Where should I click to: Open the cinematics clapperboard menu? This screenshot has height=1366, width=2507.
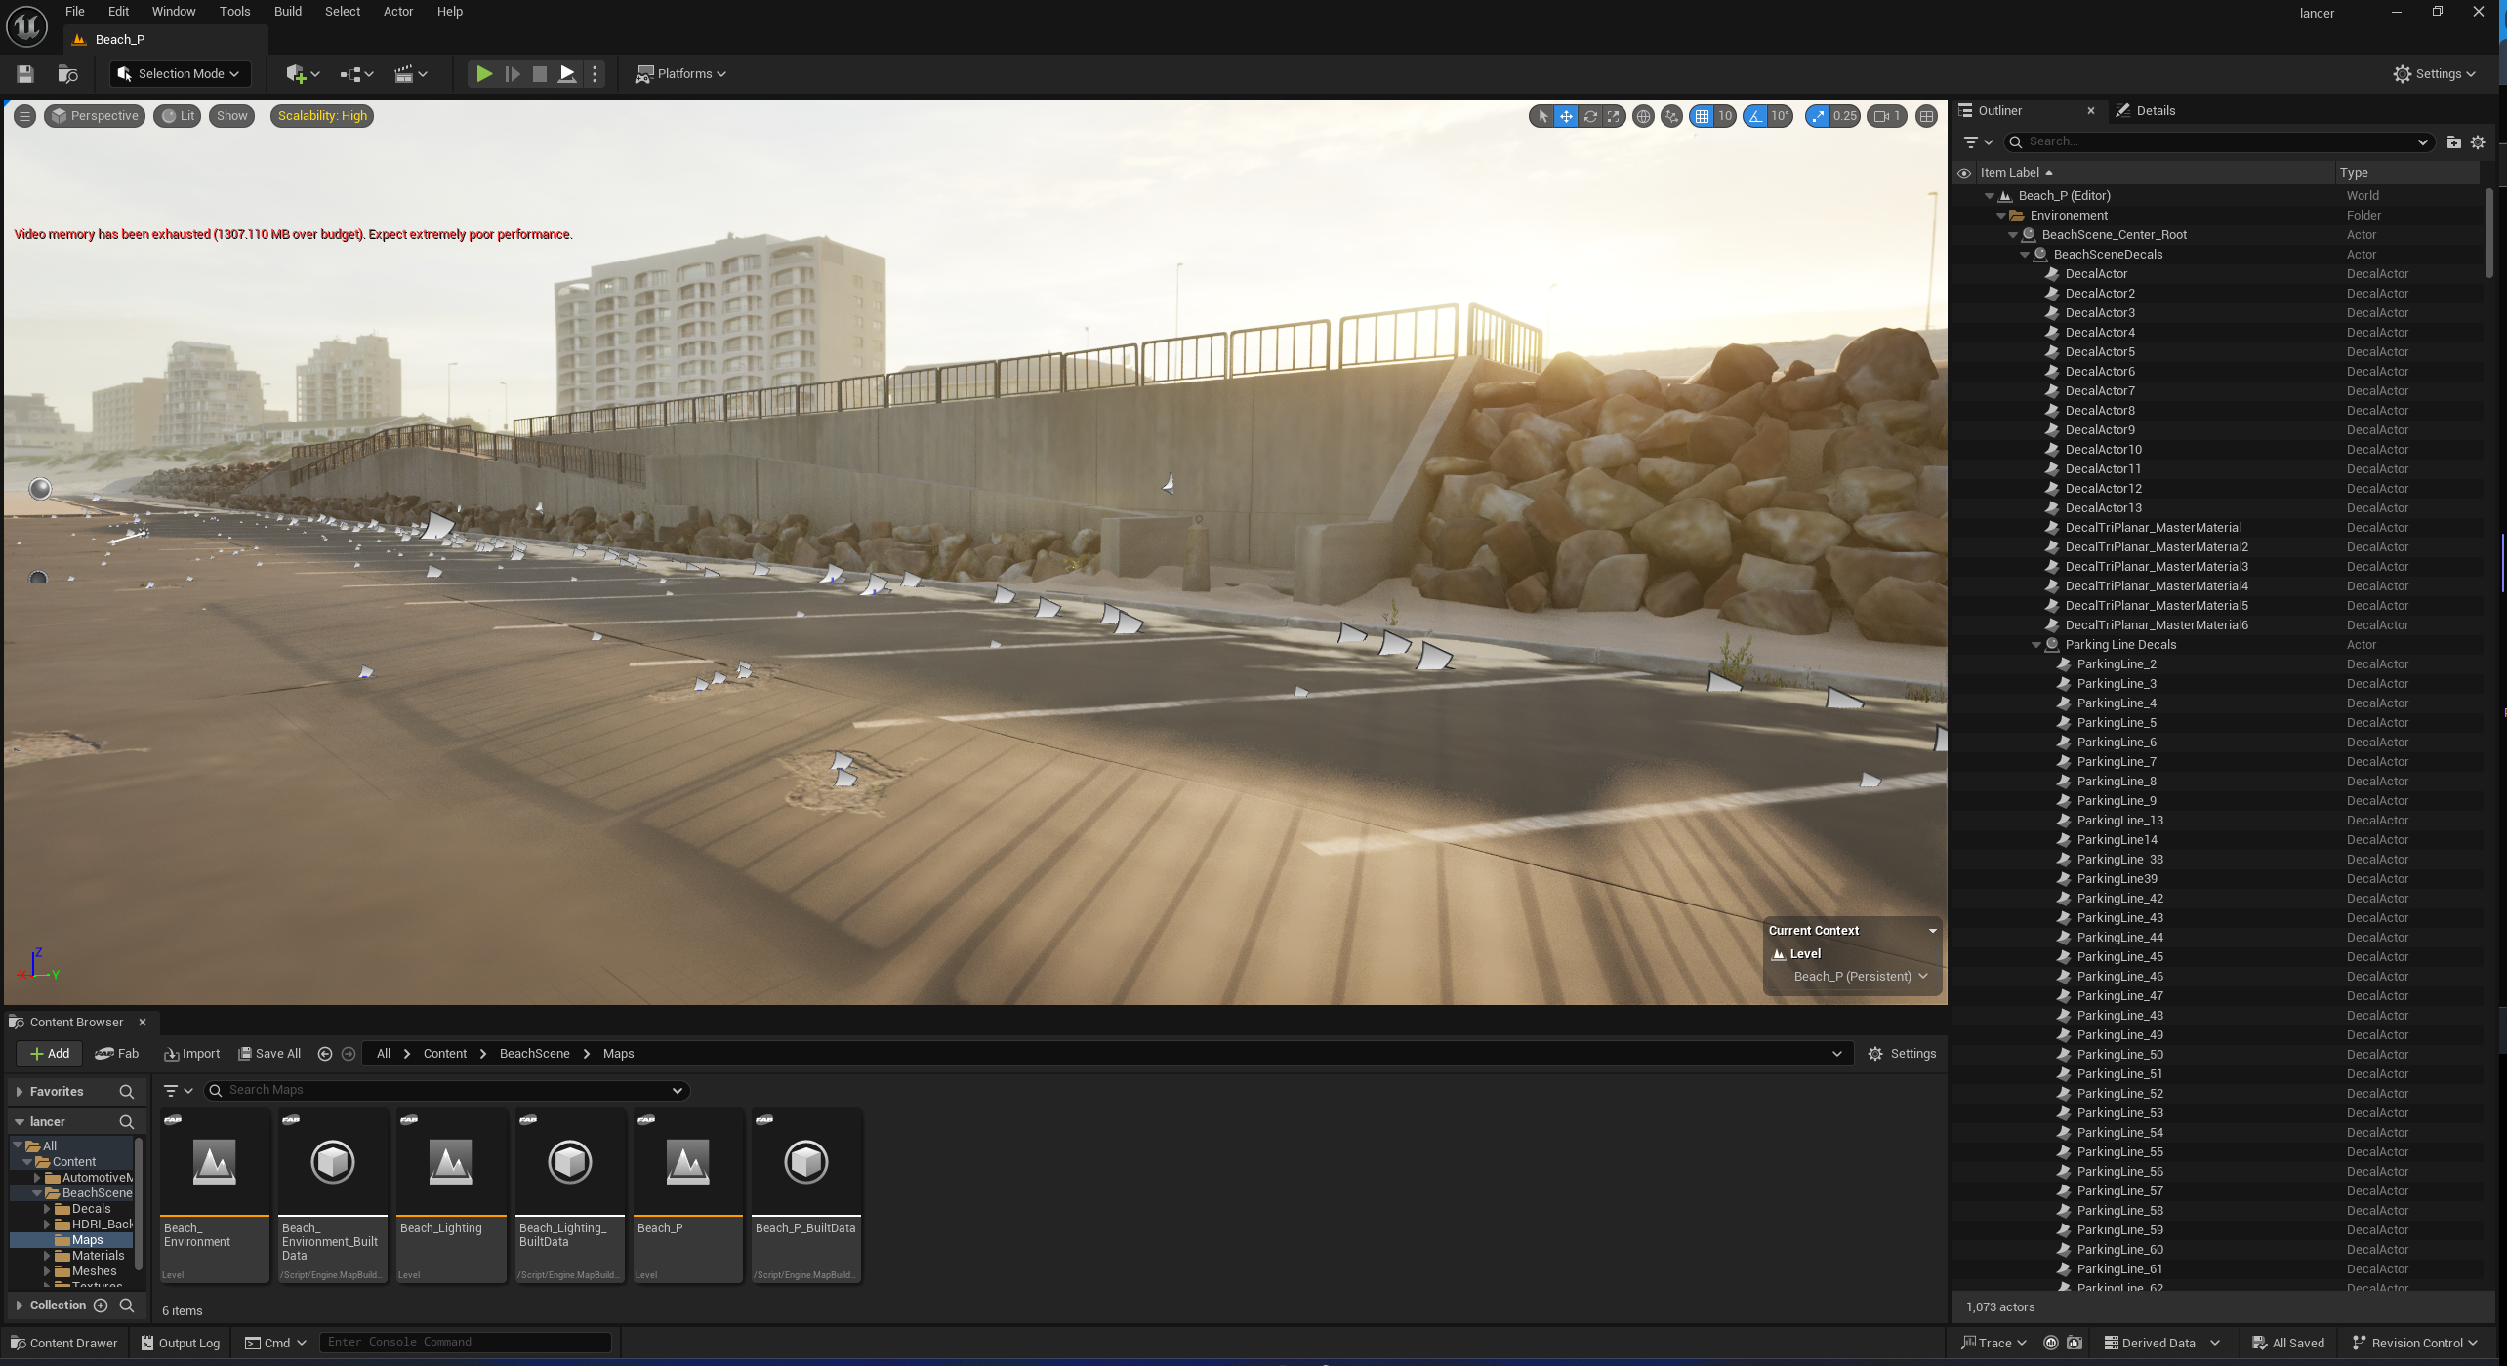click(411, 74)
